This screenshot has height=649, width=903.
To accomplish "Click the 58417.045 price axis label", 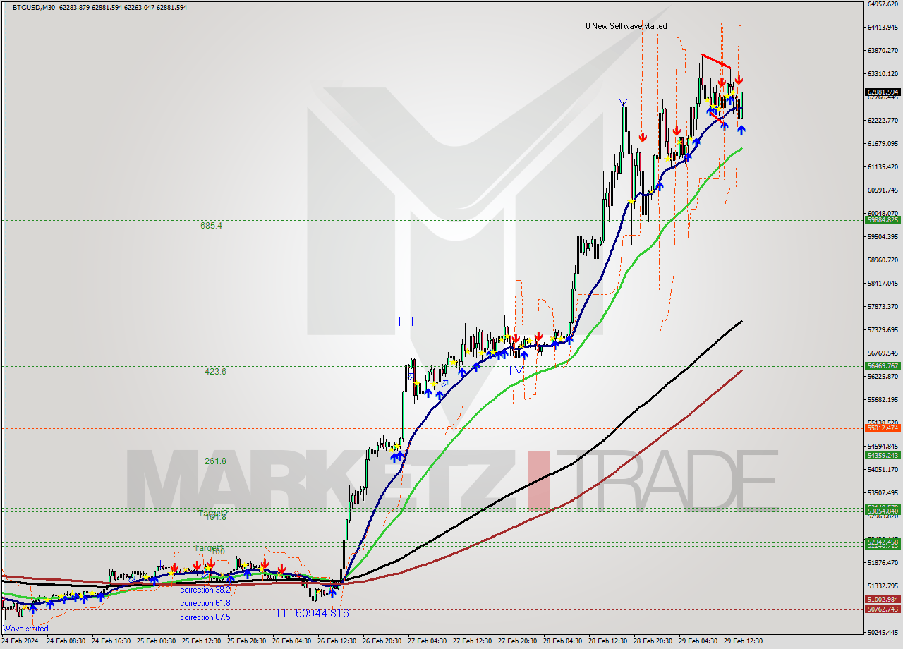I will (x=883, y=284).
